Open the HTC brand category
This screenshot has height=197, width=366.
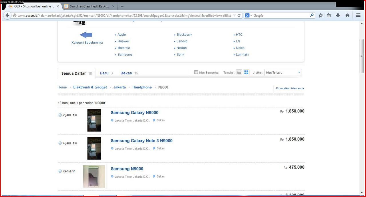[239, 35]
